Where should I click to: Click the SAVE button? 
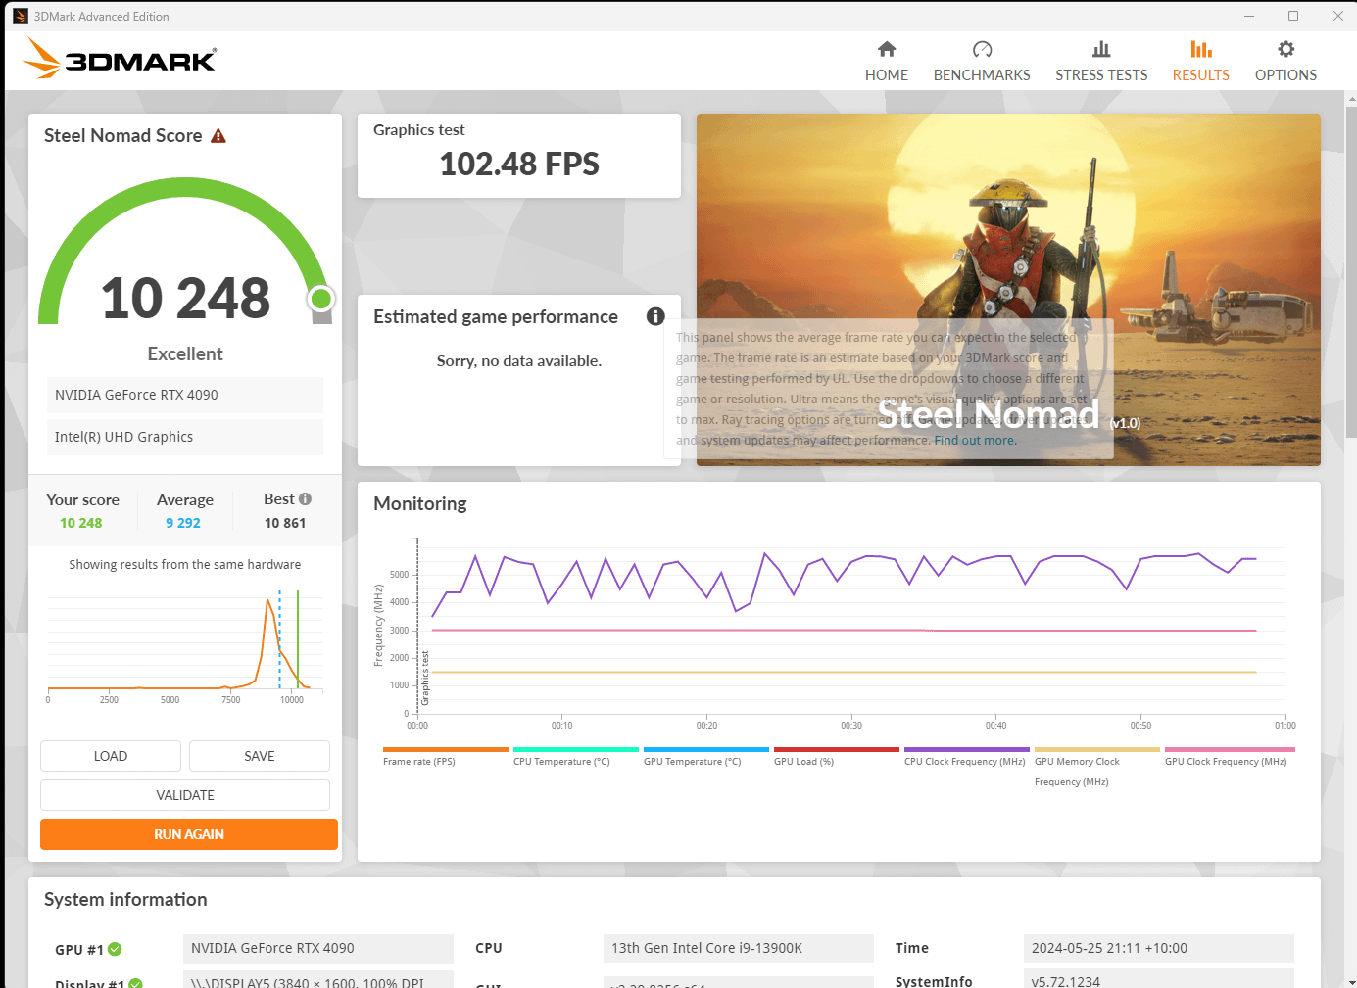(x=260, y=756)
